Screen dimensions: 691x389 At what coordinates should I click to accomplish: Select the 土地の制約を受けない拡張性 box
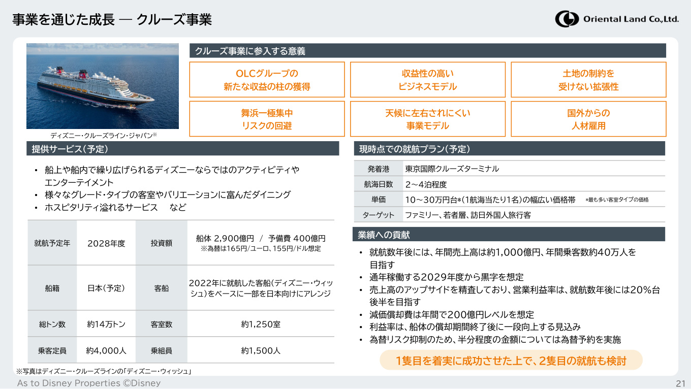point(588,80)
